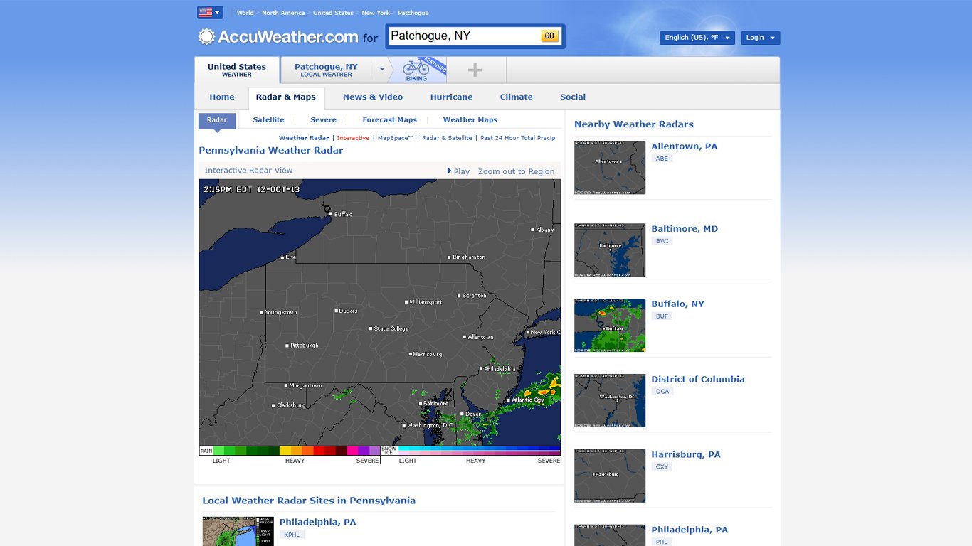Open the Buffalo, NY radar link
This screenshot has height=546, width=972.
click(x=677, y=304)
